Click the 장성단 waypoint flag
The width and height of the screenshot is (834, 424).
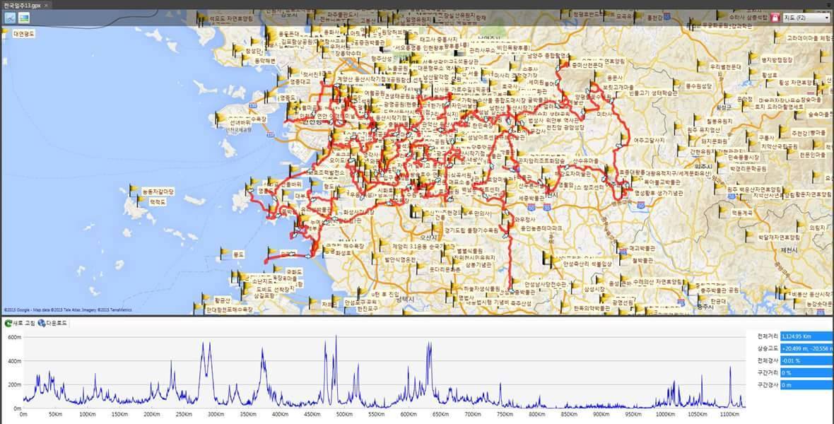point(236,50)
